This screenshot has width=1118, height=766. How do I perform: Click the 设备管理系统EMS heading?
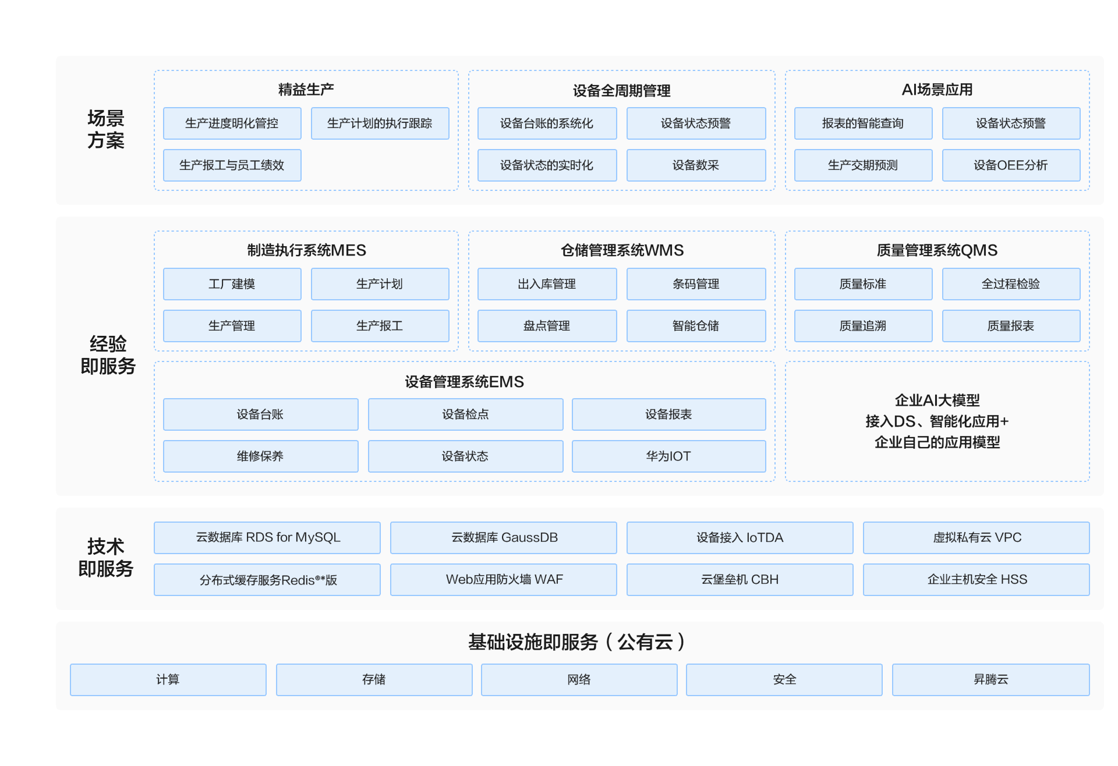(465, 382)
